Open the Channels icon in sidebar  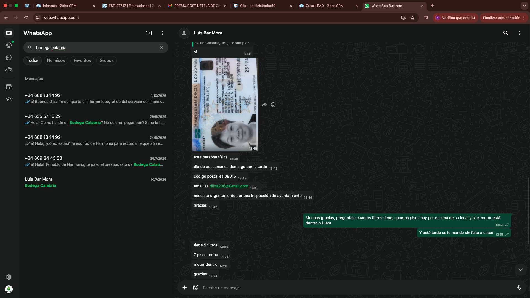9,57
